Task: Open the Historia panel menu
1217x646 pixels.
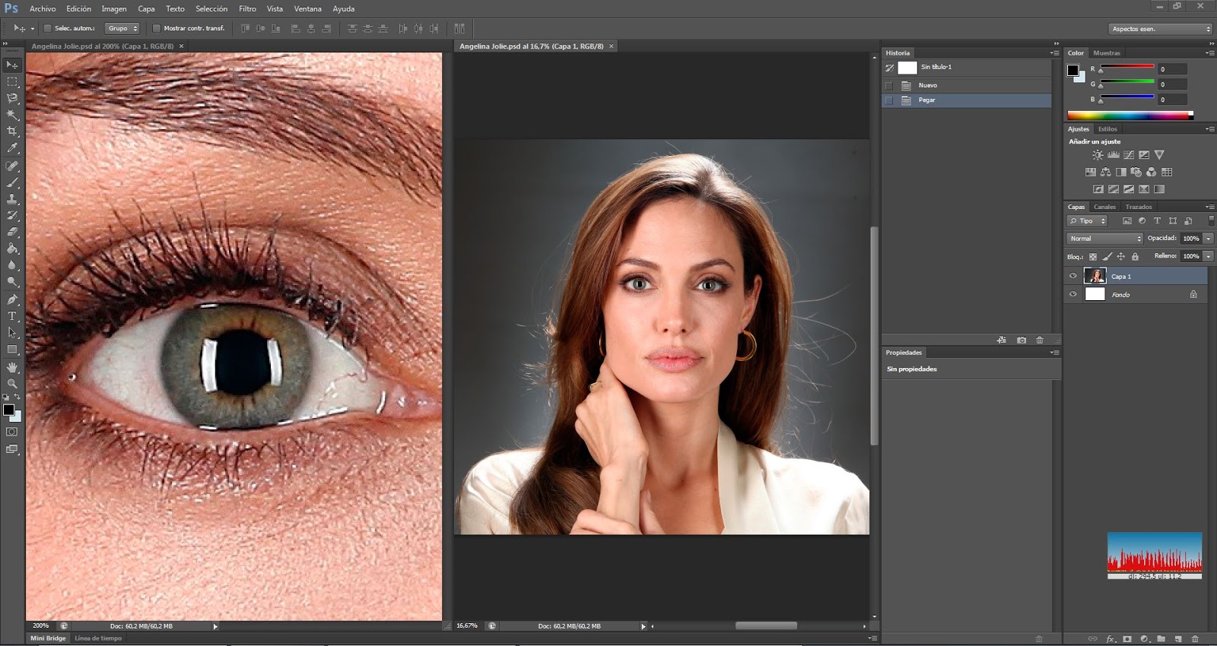Action: coord(1054,53)
